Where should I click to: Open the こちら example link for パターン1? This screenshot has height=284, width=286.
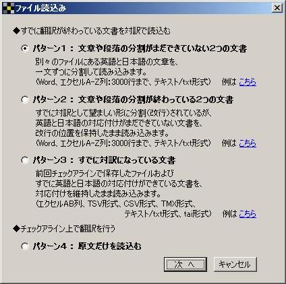coord(248,82)
